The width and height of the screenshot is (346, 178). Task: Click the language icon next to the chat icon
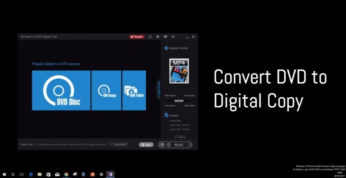[x=173, y=37]
